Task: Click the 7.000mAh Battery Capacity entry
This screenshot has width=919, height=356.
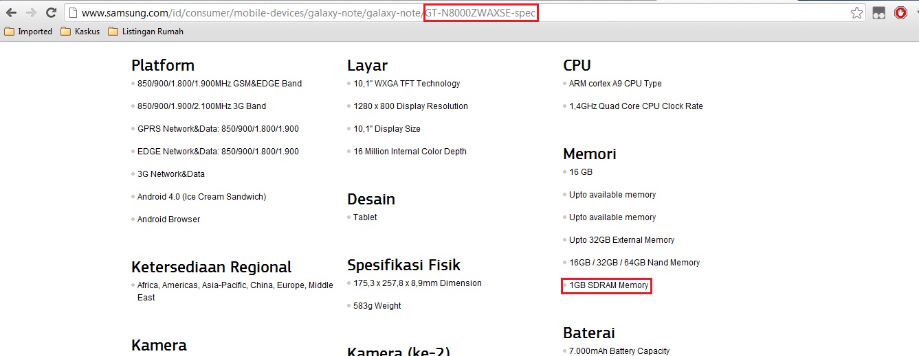Action: click(x=619, y=351)
